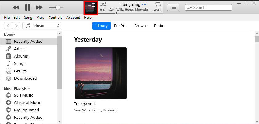Click the song progress bar
This screenshot has height=124, width=259.
[130, 13]
